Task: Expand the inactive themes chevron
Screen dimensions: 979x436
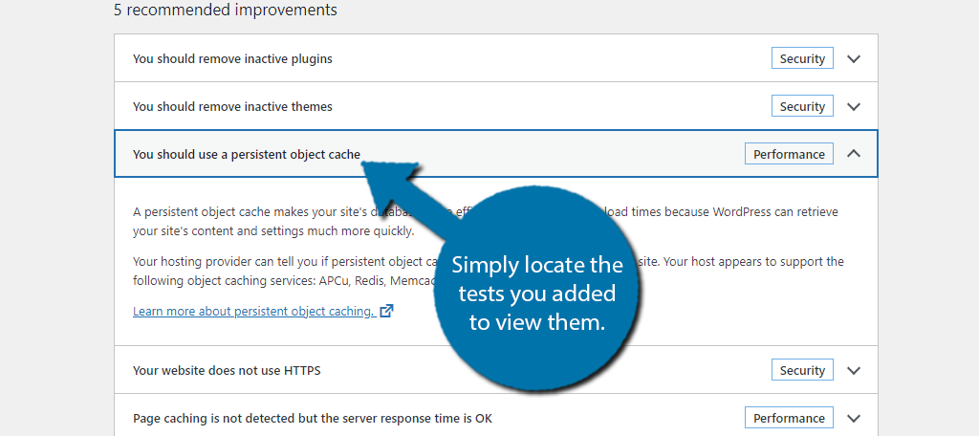Action: tap(854, 106)
